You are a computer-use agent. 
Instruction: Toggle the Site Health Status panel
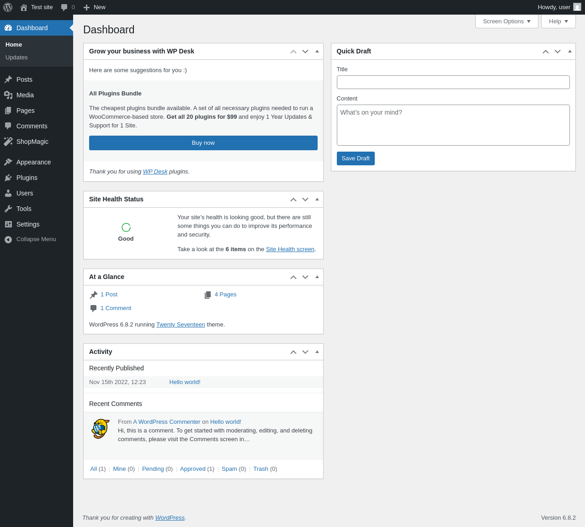[x=317, y=199]
